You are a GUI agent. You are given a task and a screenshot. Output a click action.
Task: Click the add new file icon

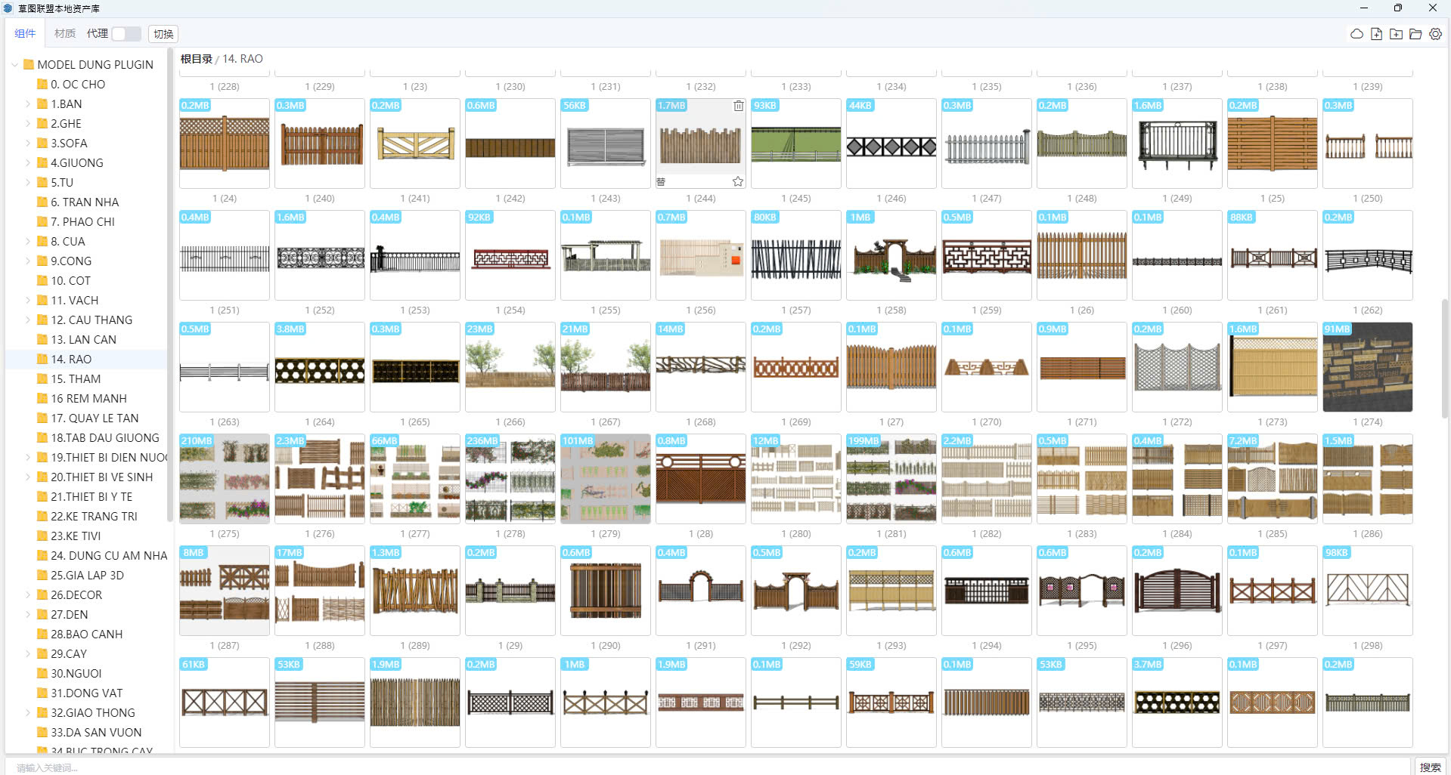(1376, 34)
